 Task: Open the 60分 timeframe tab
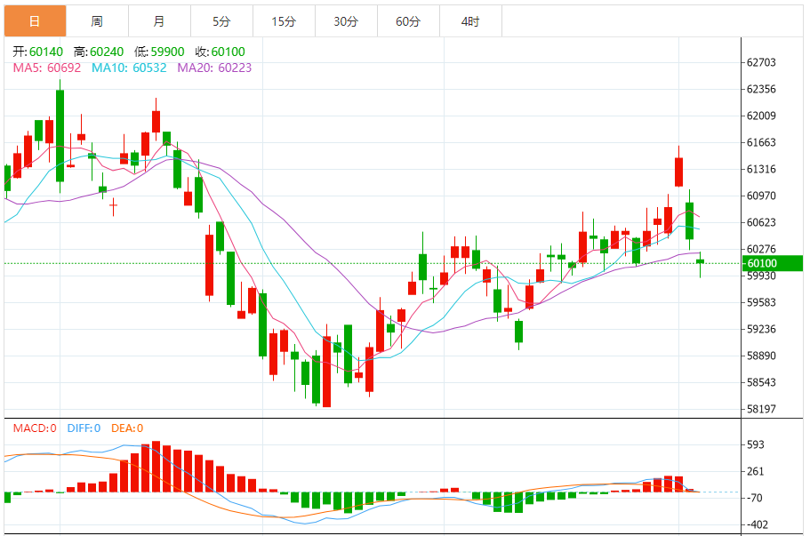409,21
